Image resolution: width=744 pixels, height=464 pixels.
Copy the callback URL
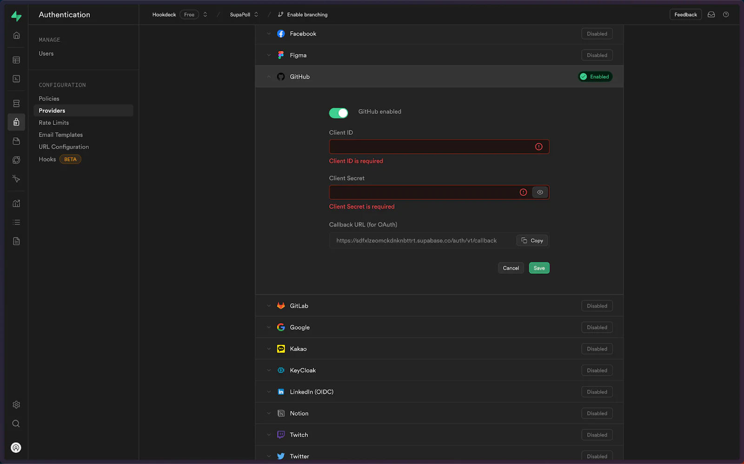tap(532, 241)
